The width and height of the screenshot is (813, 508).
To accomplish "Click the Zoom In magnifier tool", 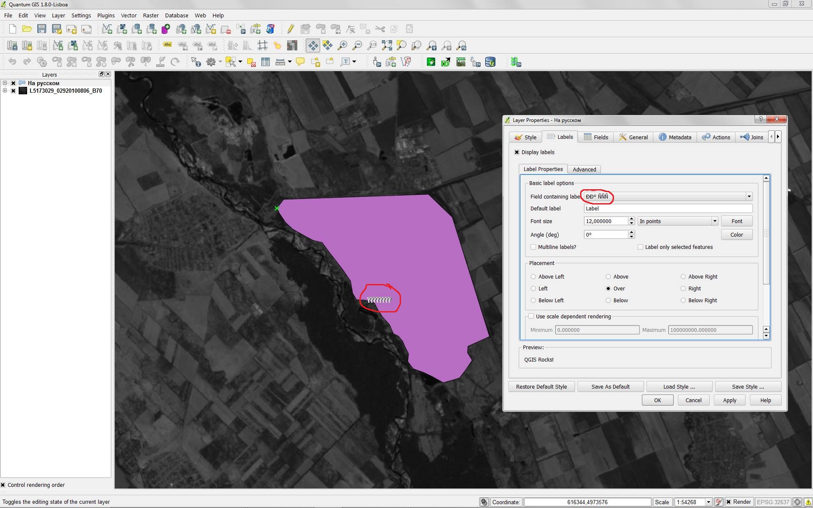I will coord(342,45).
